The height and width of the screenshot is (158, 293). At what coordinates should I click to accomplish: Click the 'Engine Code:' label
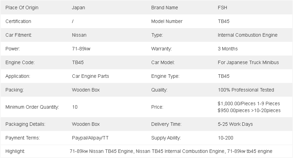coord(20,62)
